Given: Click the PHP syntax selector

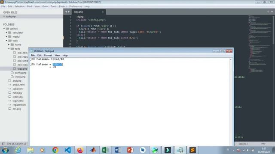Looking at the screenshot, I should pos(263,144).
